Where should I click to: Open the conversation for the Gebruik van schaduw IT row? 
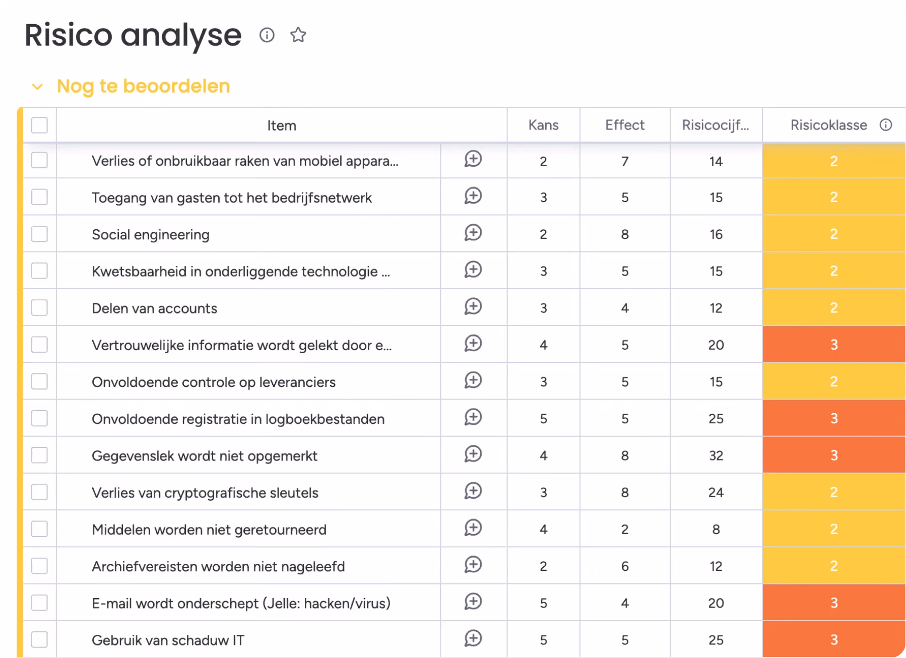(x=473, y=639)
